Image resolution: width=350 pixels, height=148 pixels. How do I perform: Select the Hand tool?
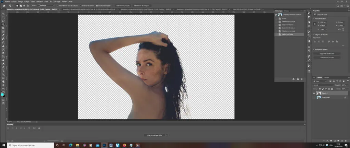click(3, 81)
